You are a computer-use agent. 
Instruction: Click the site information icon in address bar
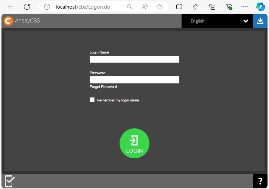[47, 7]
